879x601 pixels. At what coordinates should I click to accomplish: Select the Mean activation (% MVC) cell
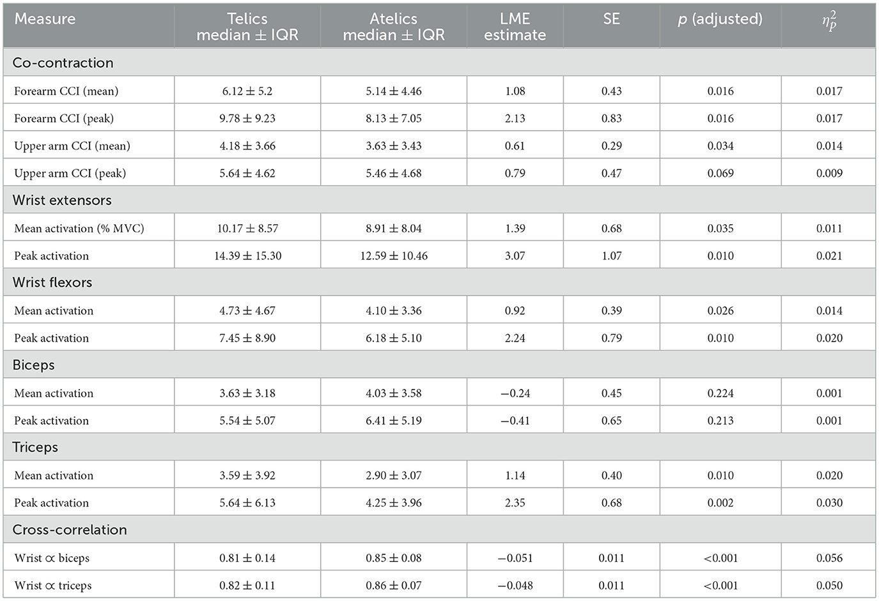(x=79, y=229)
